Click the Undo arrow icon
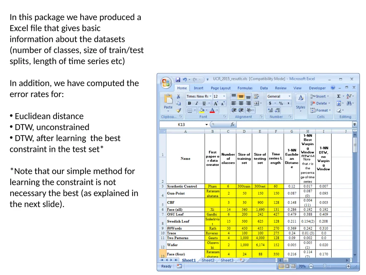 click(185, 79)
